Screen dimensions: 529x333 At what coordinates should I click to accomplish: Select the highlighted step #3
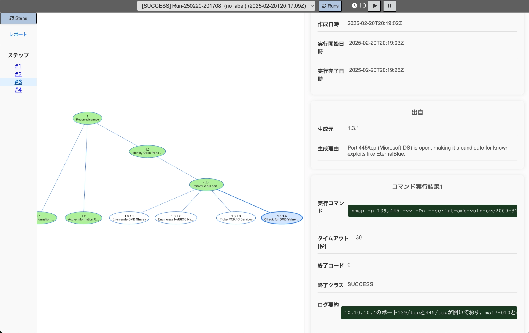pos(18,82)
